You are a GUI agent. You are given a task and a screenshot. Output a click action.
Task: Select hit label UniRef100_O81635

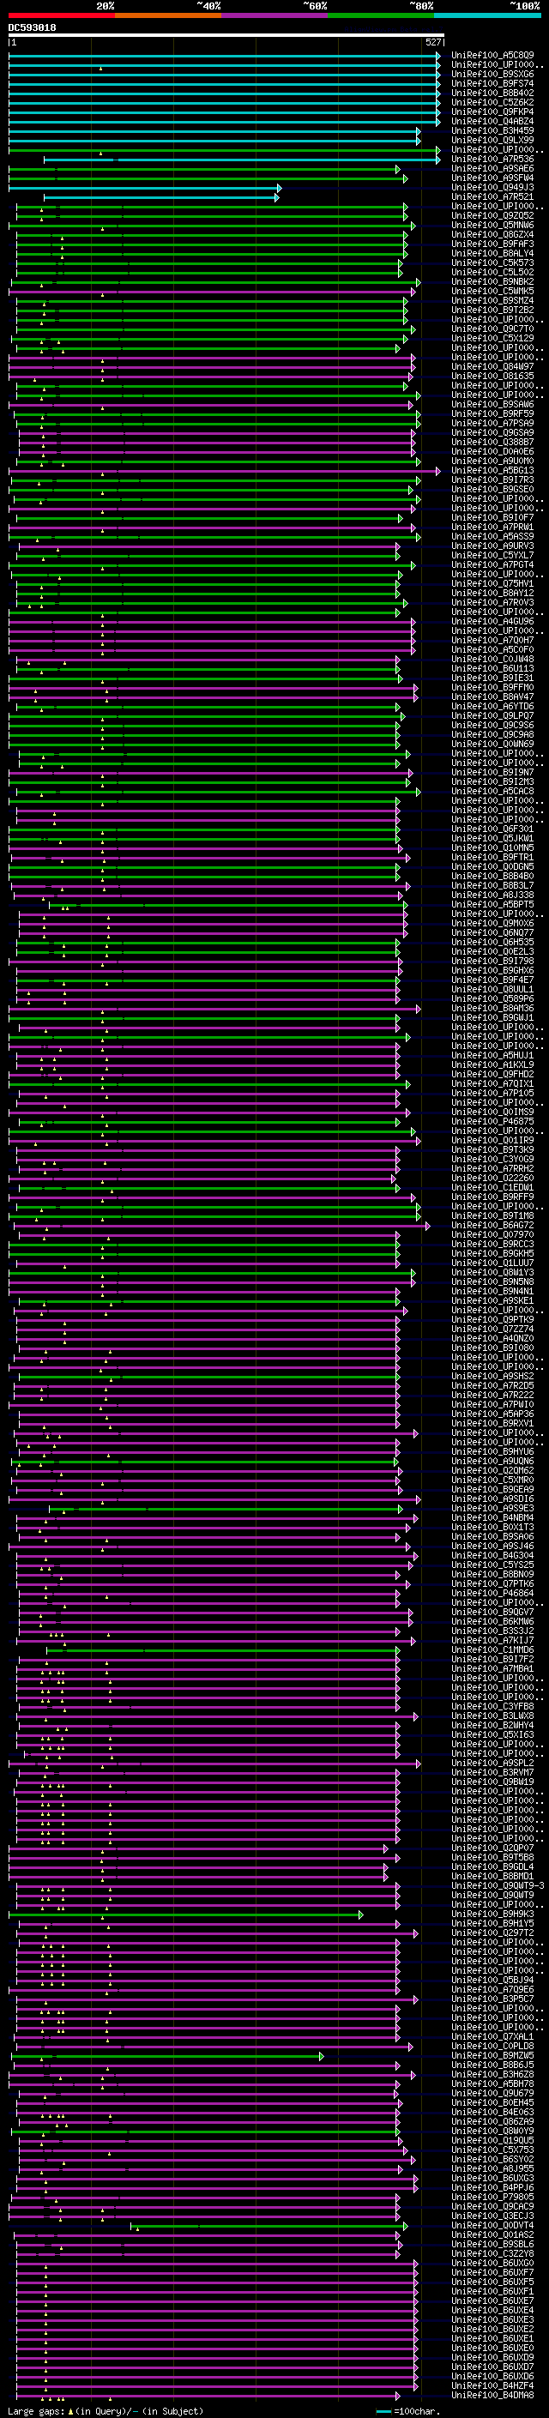click(x=492, y=377)
